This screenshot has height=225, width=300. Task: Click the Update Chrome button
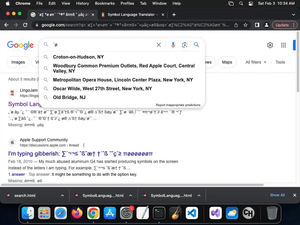[282, 25]
